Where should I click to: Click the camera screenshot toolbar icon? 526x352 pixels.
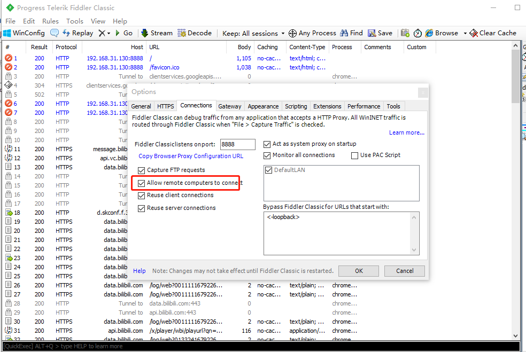click(405, 33)
